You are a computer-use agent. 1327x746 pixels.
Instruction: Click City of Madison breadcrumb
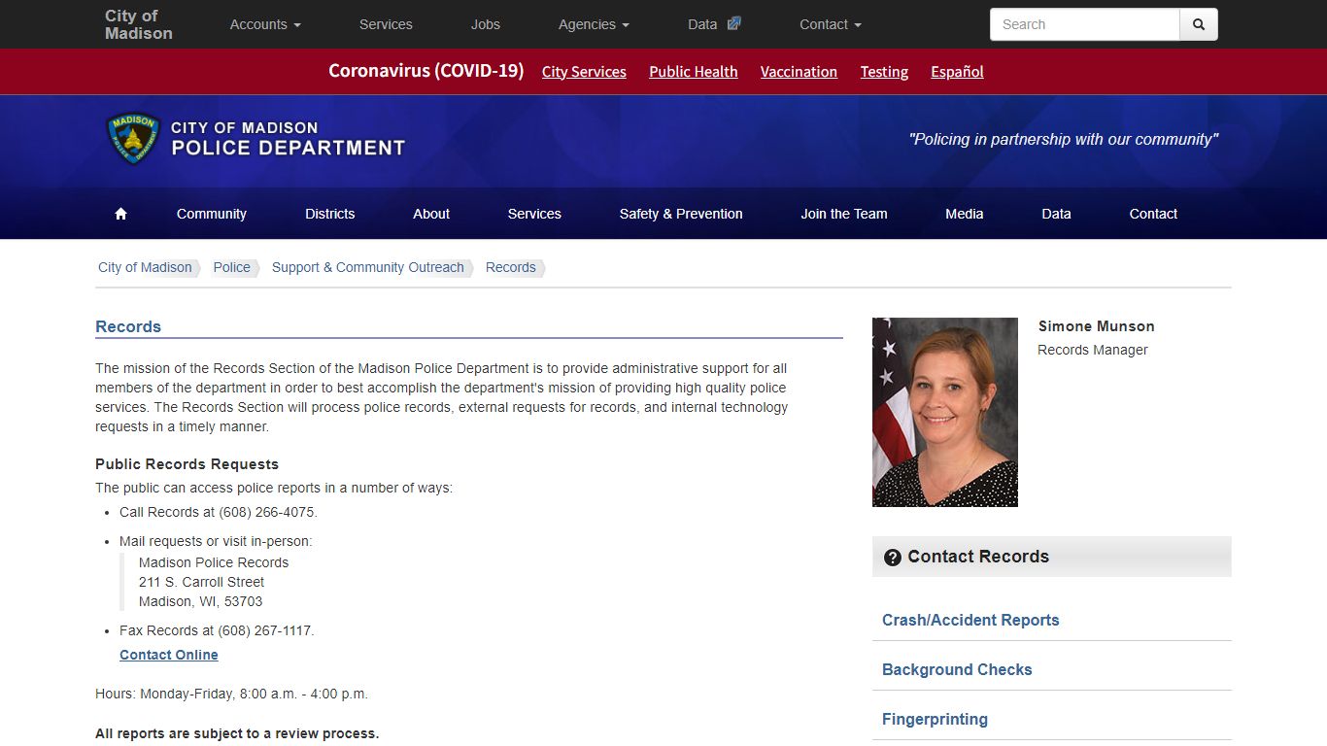coord(145,268)
